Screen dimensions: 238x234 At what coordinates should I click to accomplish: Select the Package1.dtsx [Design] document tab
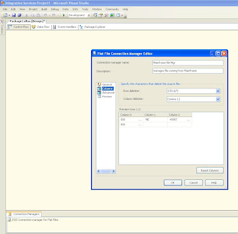click(27, 21)
